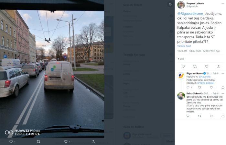The width and height of the screenshot is (226, 145).
Task: Retweet the Rigas satiksme reply
Action: tap(199, 87)
